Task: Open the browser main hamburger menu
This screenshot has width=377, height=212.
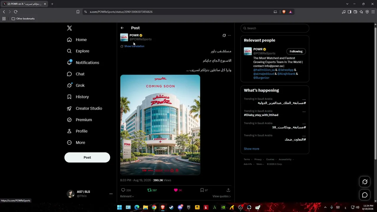Action: pos(373,12)
